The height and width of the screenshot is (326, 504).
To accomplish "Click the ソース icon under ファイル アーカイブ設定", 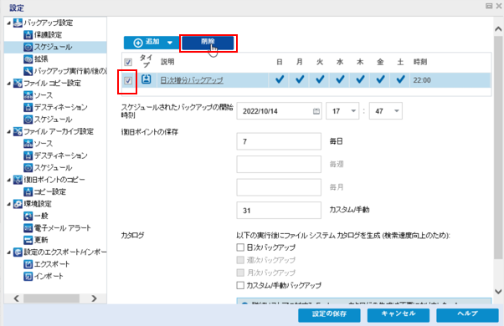I will 28,144.
